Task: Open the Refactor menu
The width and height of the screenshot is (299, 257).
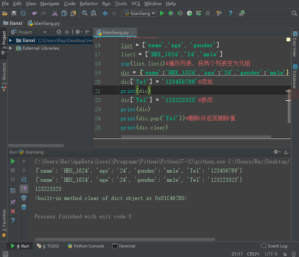Action: [x=89, y=4]
